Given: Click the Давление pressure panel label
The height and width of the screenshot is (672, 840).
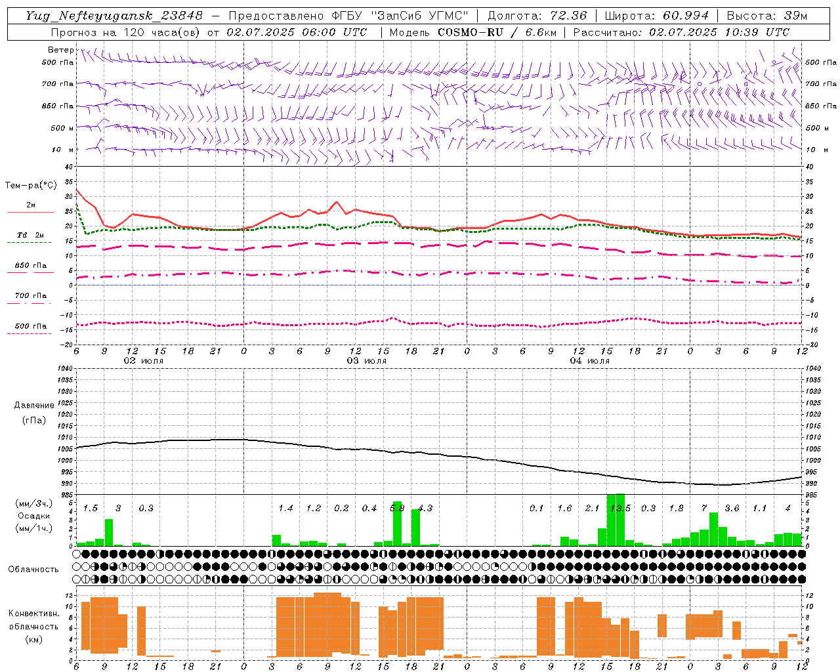Looking at the screenshot, I should [x=34, y=406].
